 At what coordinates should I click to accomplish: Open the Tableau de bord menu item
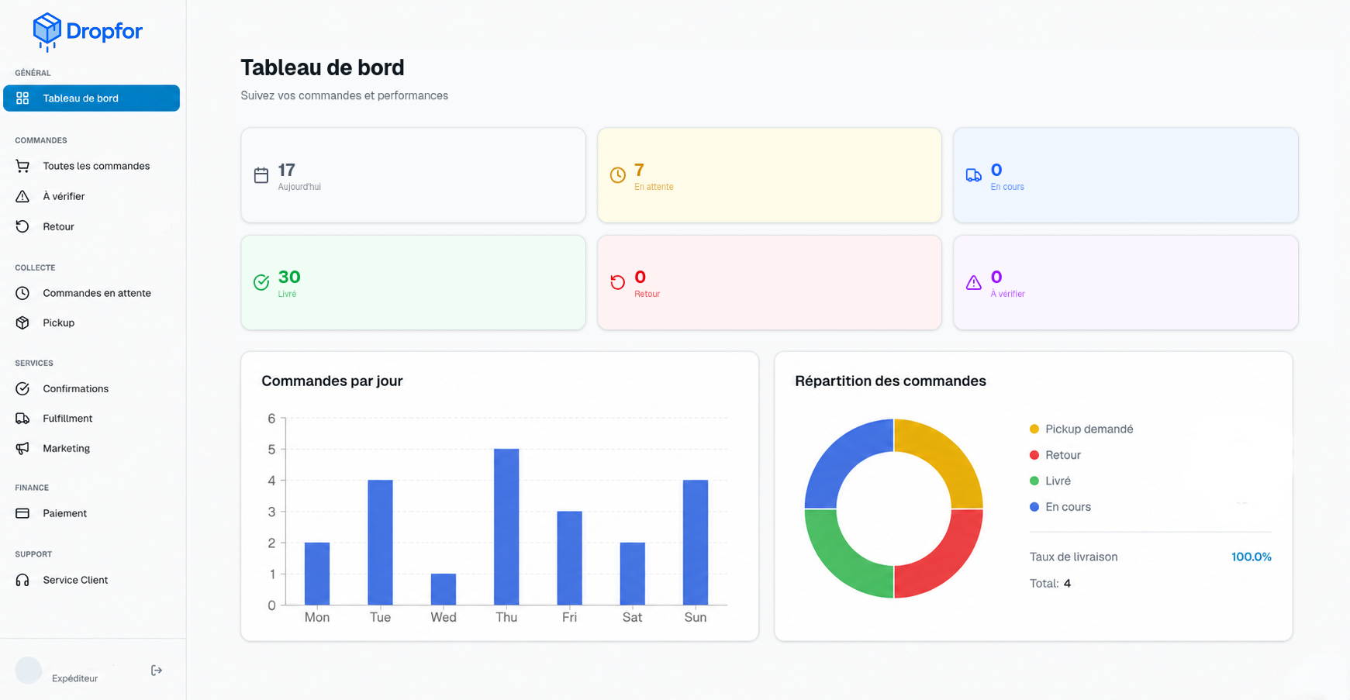pos(91,98)
